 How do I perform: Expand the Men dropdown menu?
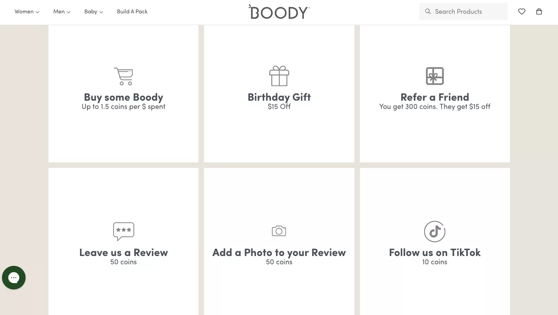62,12
